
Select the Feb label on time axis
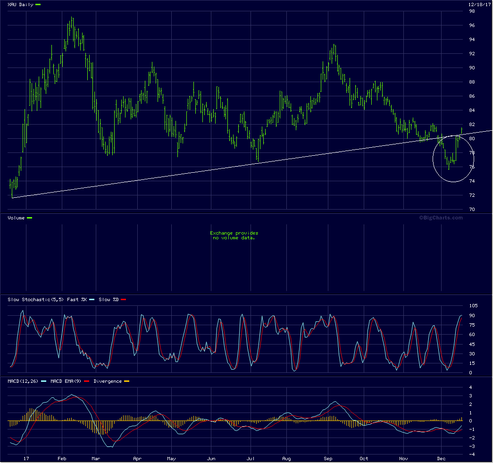pyautogui.click(x=62, y=458)
